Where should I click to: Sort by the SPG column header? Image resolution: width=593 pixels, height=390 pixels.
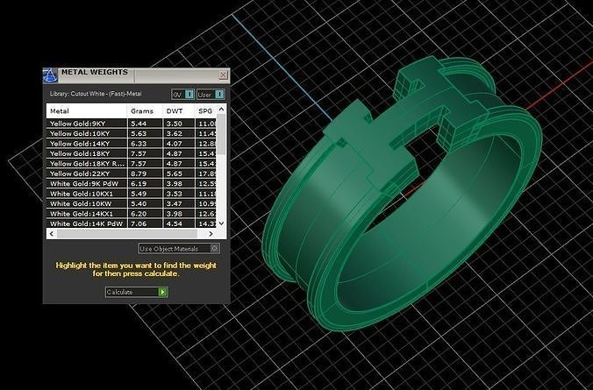coord(206,111)
